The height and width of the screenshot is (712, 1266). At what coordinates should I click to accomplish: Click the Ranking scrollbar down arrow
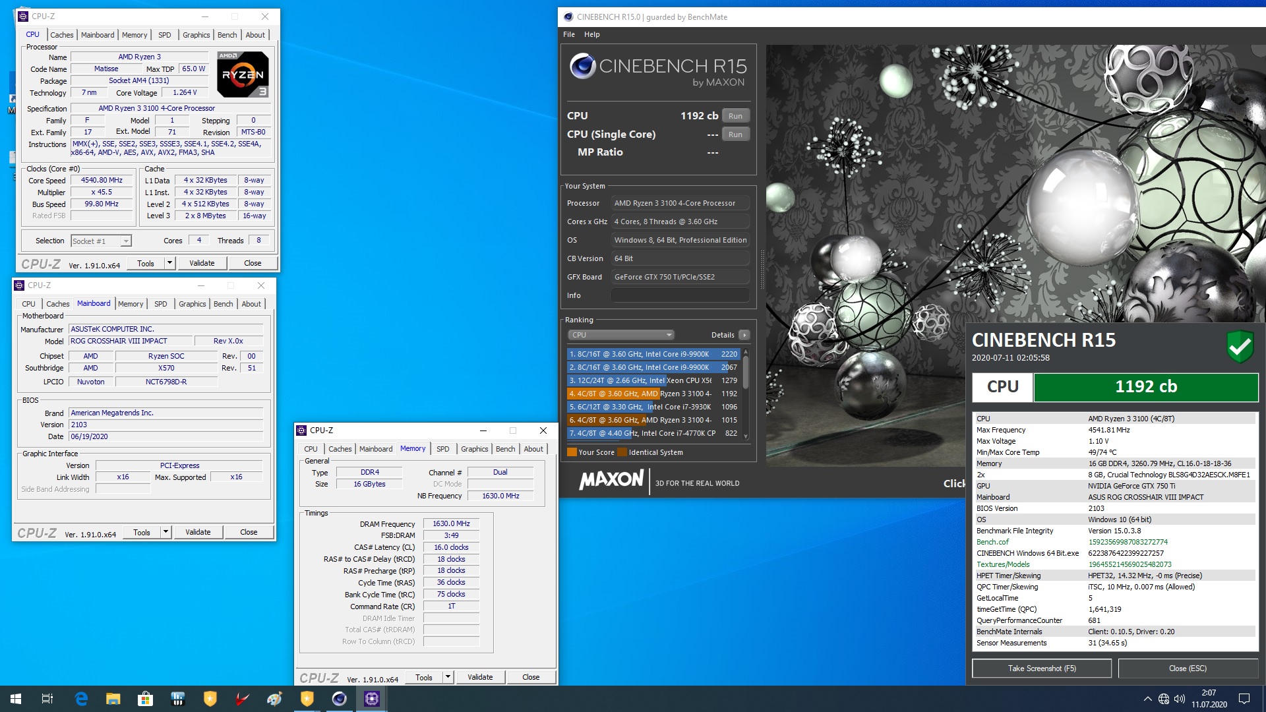[x=746, y=436]
